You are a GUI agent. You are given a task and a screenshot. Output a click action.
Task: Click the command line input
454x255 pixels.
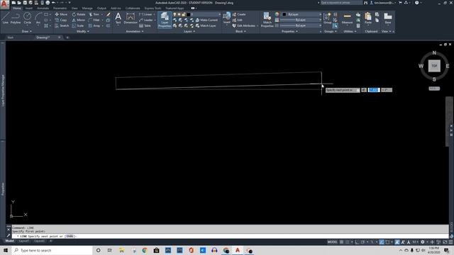[230, 236]
